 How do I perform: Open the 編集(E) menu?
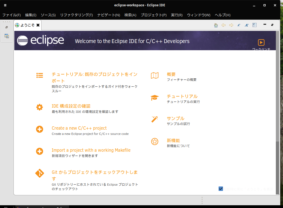click(31, 15)
